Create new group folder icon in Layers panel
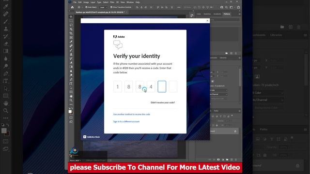The width and height of the screenshot is (310, 174). point(227,159)
